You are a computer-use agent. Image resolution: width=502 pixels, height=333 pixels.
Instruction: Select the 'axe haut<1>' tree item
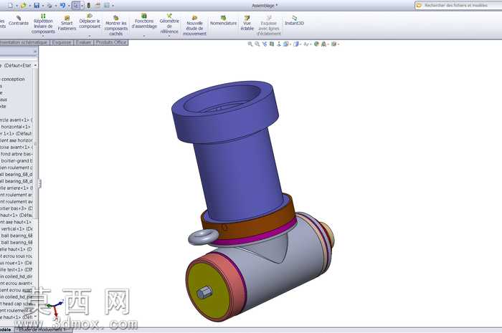click(x=16, y=222)
